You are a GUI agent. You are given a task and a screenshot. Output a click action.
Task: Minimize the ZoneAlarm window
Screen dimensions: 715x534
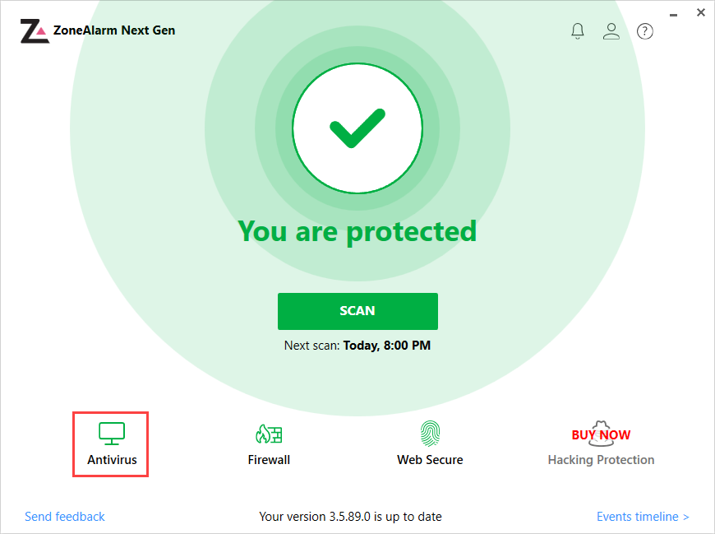click(673, 16)
